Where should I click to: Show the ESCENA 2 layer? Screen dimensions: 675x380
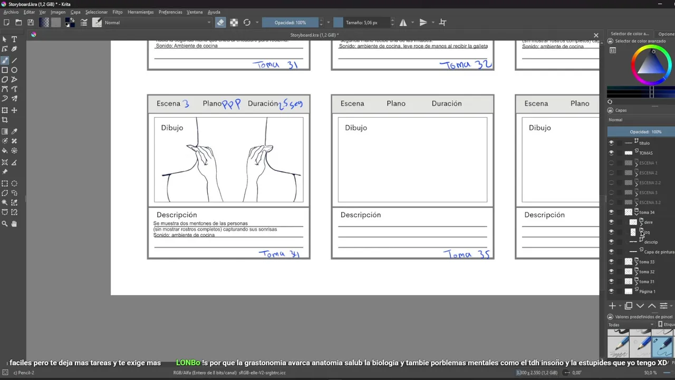[611, 173]
